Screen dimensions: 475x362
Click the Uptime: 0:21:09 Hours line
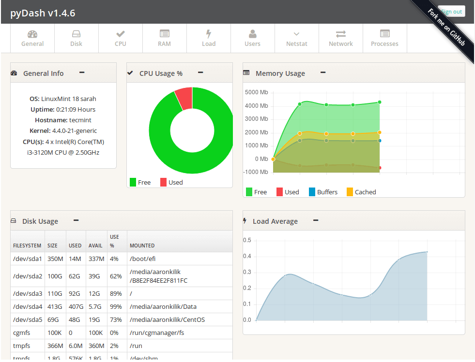(63, 110)
